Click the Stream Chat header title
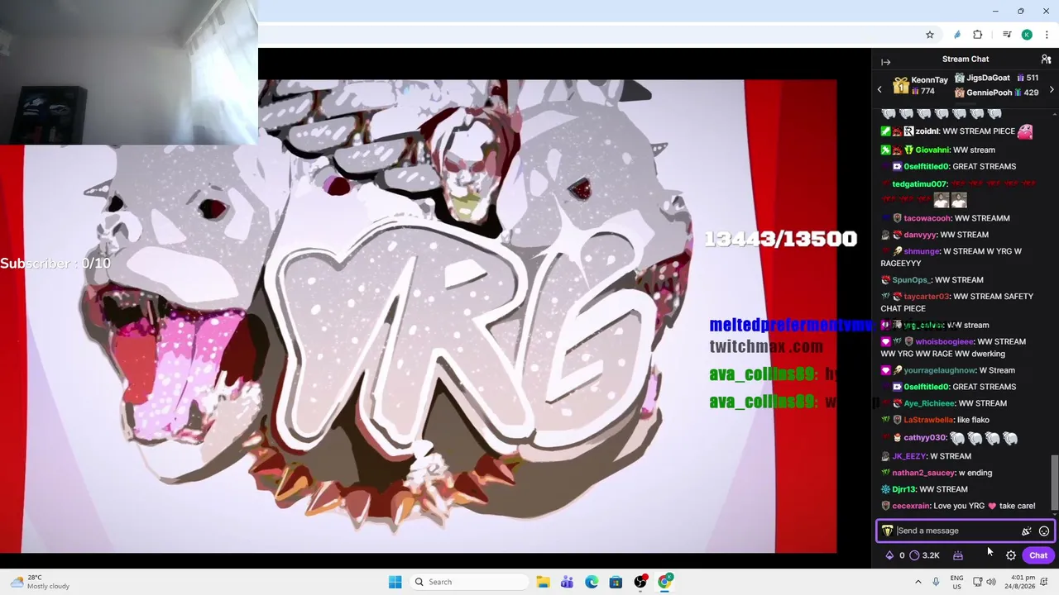The image size is (1059, 595). (966, 59)
